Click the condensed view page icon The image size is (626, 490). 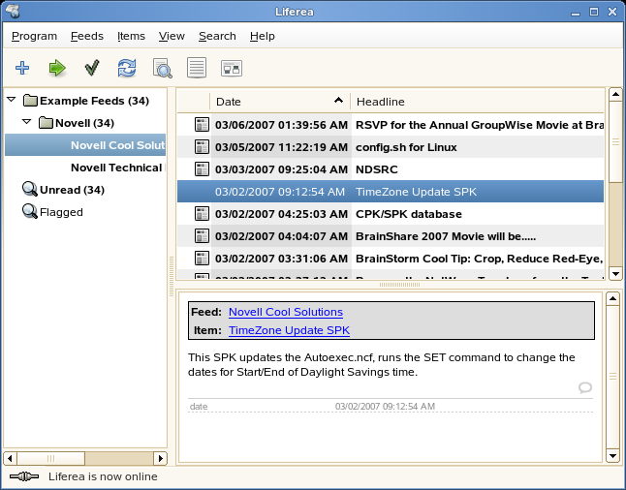coord(197,68)
